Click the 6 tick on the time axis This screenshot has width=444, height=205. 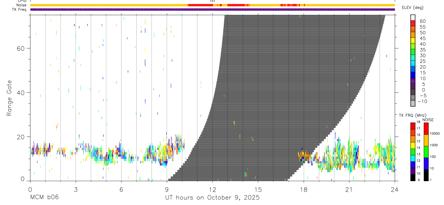tap(121, 189)
